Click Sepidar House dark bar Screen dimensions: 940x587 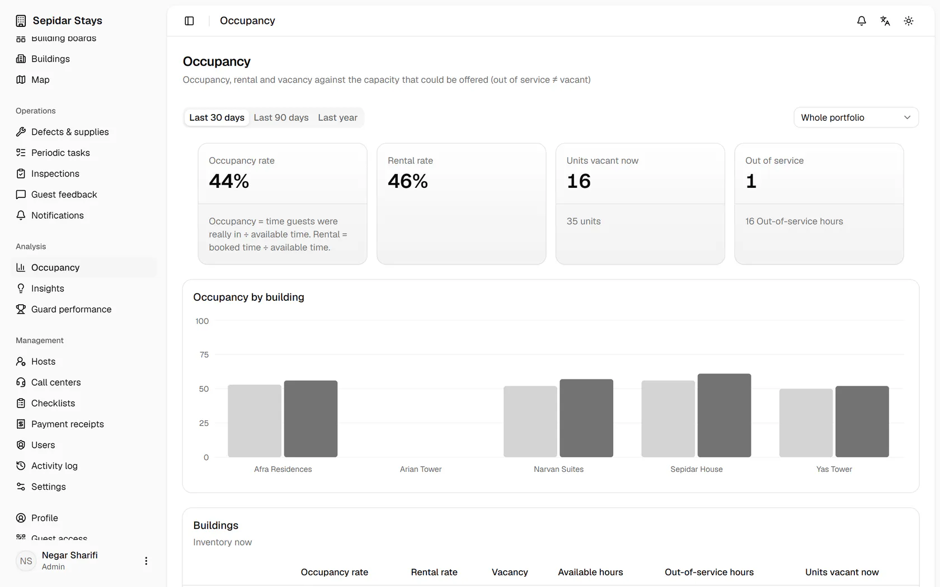click(724, 415)
